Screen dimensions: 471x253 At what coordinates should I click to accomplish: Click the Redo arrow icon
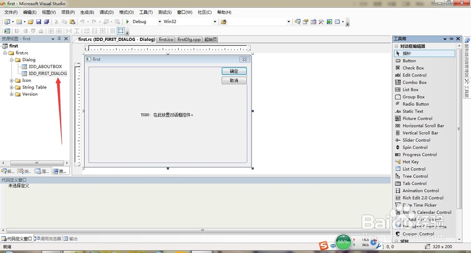pyautogui.click(x=94, y=22)
